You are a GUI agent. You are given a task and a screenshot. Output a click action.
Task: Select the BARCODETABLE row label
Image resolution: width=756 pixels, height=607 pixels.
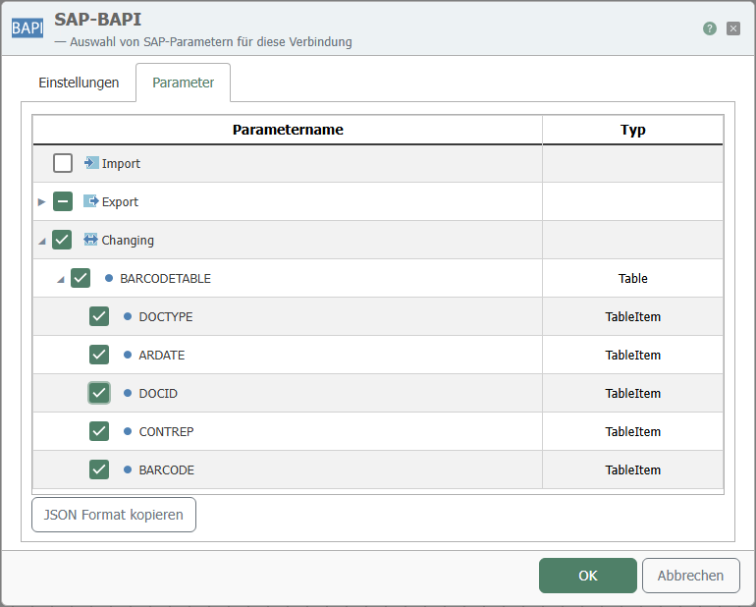[x=165, y=278]
